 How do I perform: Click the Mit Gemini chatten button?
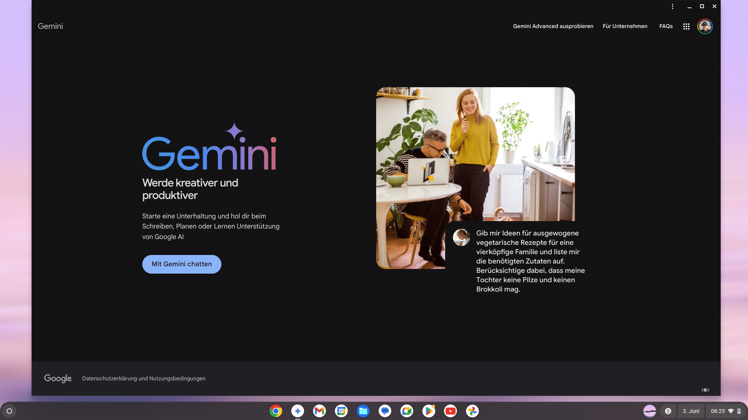pyautogui.click(x=182, y=264)
